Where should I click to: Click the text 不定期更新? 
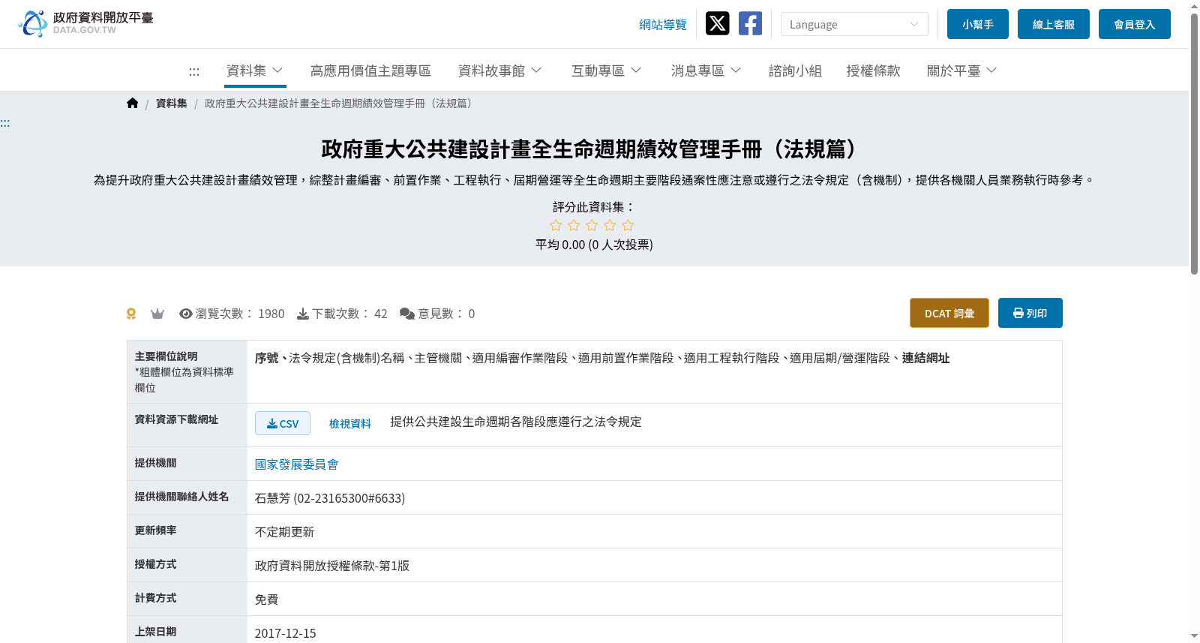pos(285,532)
